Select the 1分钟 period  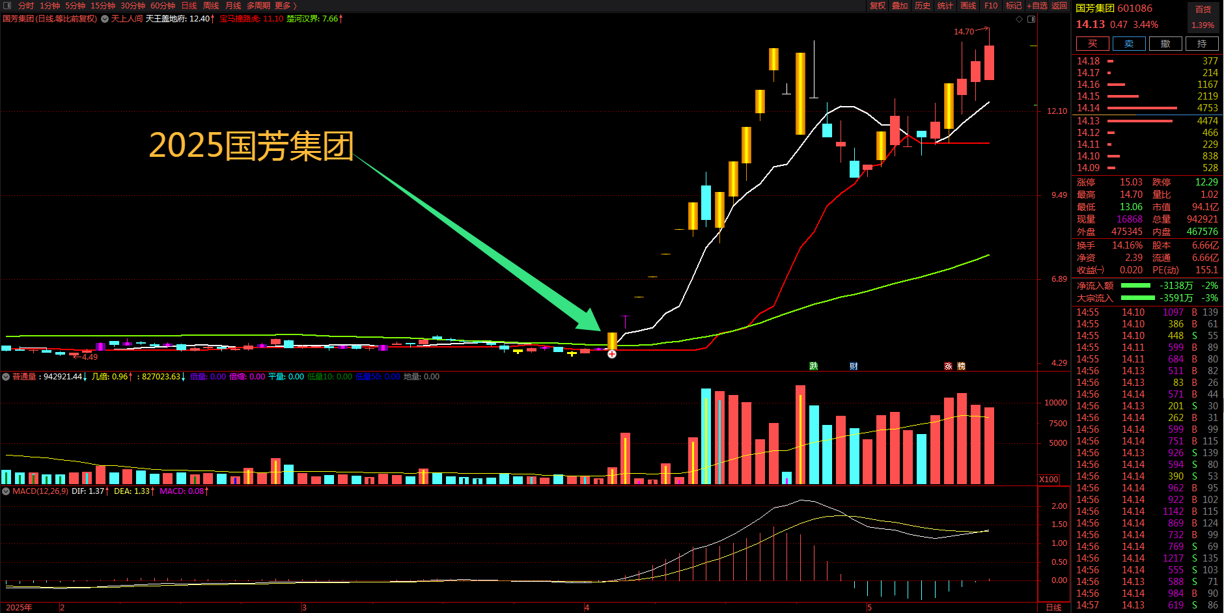coord(49,5)
